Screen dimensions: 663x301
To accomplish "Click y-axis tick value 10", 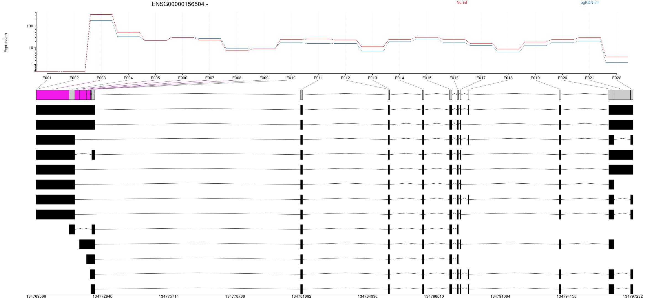I will click(x=31, y=48).
